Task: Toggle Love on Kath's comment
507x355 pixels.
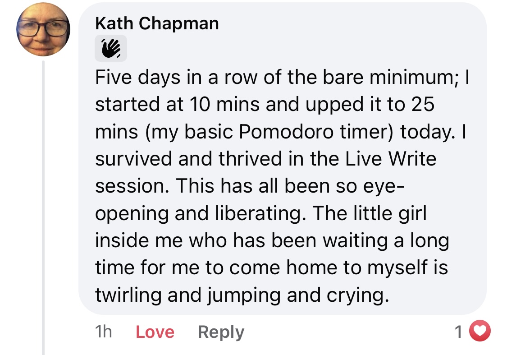Action: (x=155, y=332)
